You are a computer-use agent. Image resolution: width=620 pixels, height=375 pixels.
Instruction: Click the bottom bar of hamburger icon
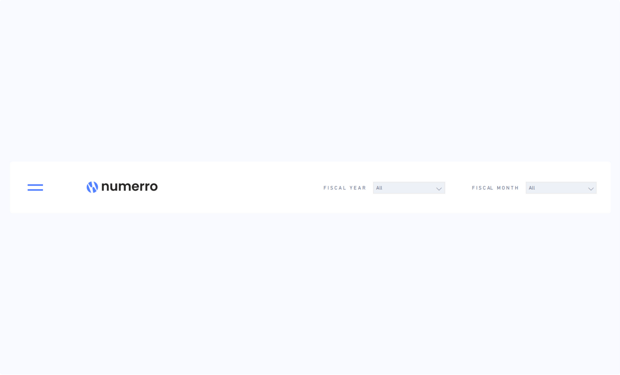click(35, 190)
